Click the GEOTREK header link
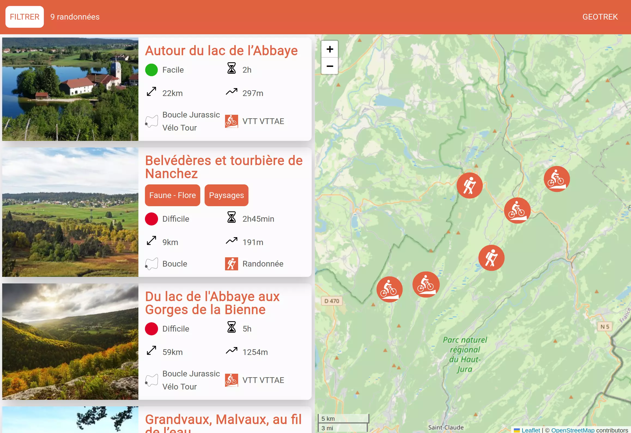631x433 pixels. pyautogui.click(x=600, y=17)
